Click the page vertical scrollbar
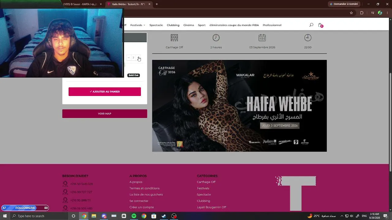392x220 pixels. point(390,122)
